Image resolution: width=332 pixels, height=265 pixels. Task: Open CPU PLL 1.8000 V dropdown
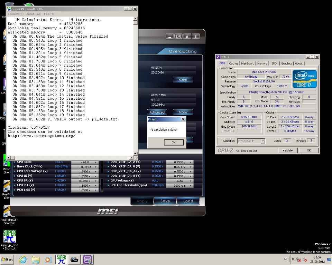pos(85,186)
